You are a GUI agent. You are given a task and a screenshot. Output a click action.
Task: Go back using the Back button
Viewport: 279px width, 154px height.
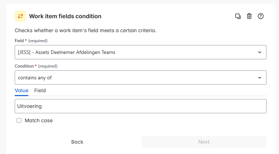77,142
